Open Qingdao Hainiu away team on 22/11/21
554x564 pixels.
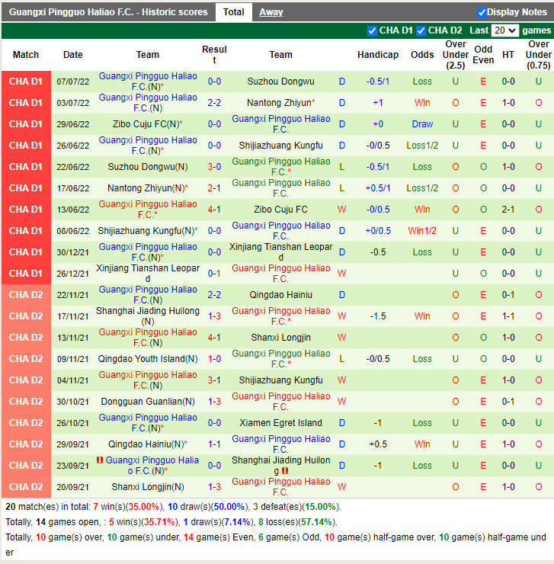(x=280, y=295)
